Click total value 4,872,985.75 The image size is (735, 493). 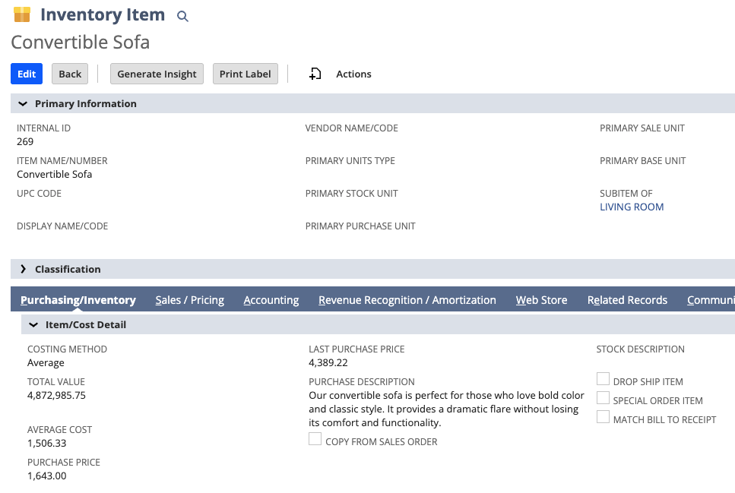click(56, 396)
